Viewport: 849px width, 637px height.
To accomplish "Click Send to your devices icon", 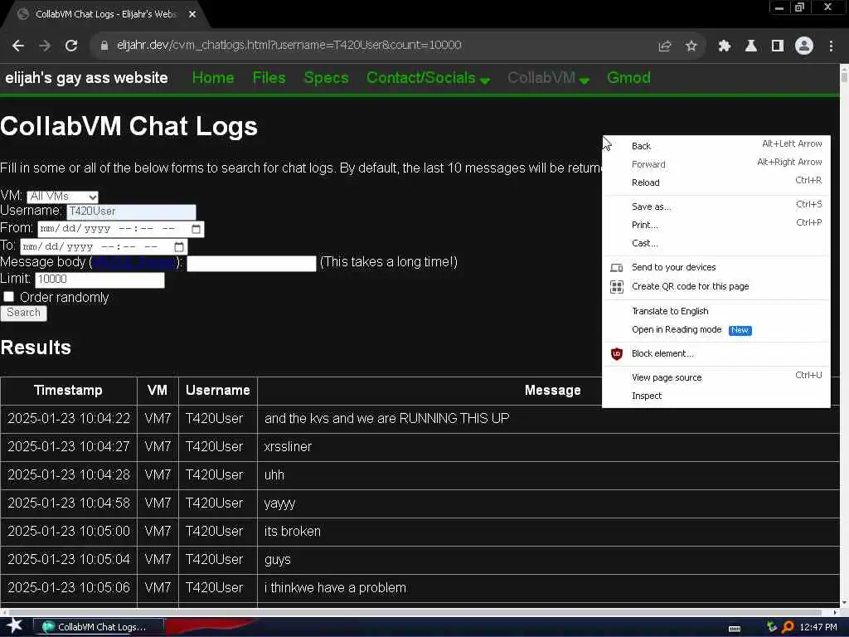I will [x=616, y=268].
